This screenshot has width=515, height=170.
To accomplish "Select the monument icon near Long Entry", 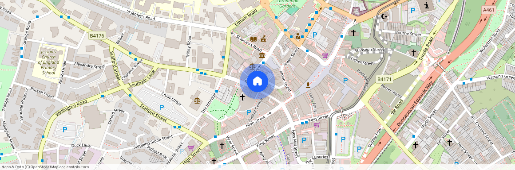I will [308, 85].
